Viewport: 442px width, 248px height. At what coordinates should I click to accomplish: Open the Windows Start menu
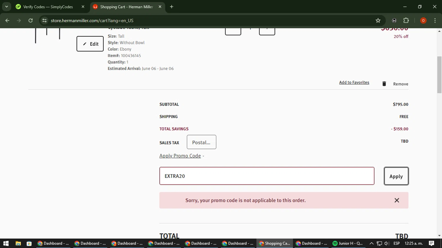(6, 243)
